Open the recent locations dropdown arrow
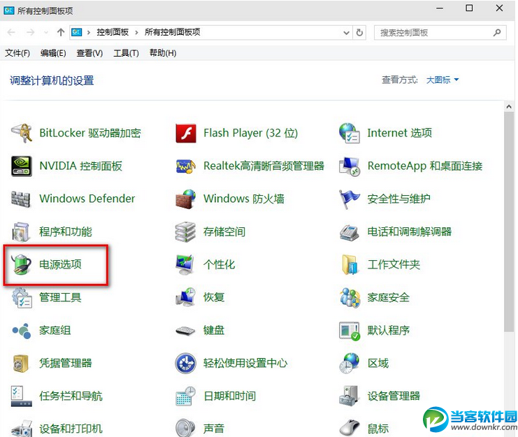This screenshot has width=518, height=437. pos(46,32)
